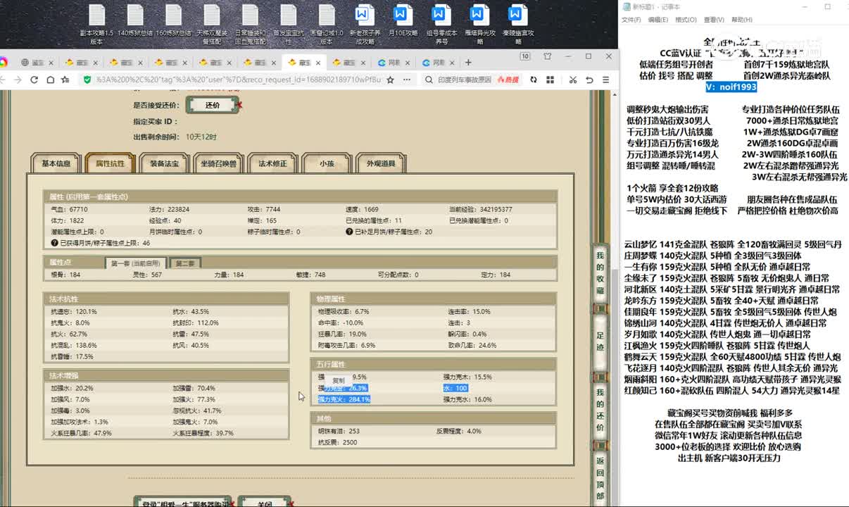Open desktop file 副本攻略1.5版本
Screen dimensions: 849x507
tap(96, 24)
